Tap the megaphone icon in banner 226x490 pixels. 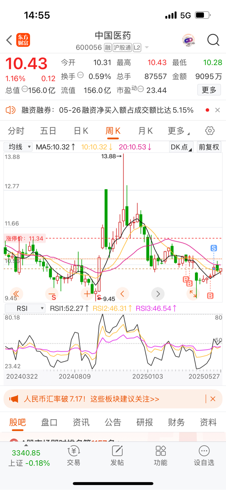[14, 399]
